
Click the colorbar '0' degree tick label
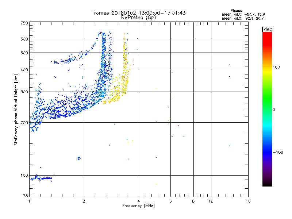click(x=274, y=109)
